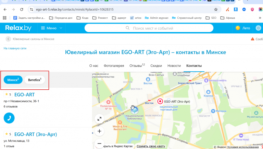Switch to the Фотогалерея tab
Screen dimensions: 263x149
coord(114,66)
